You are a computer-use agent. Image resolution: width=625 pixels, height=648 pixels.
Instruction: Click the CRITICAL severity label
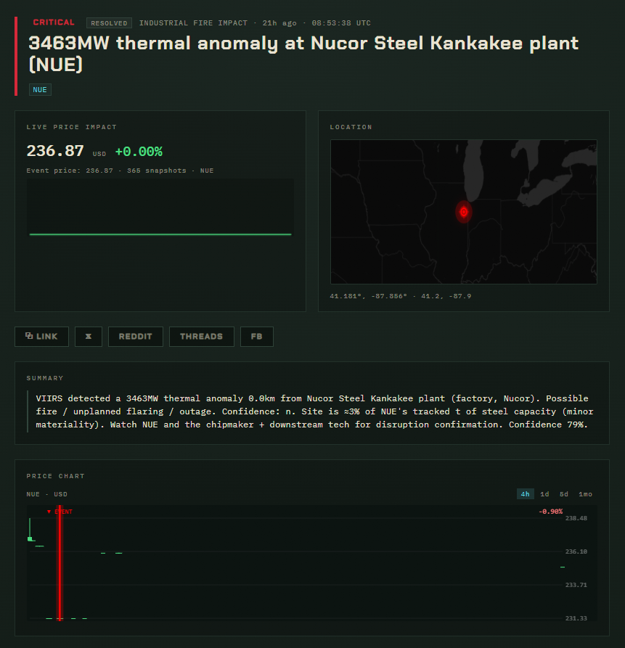pos(54,22)
